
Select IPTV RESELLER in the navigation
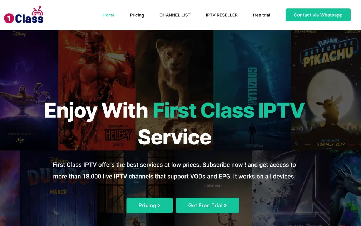(222, 15)
